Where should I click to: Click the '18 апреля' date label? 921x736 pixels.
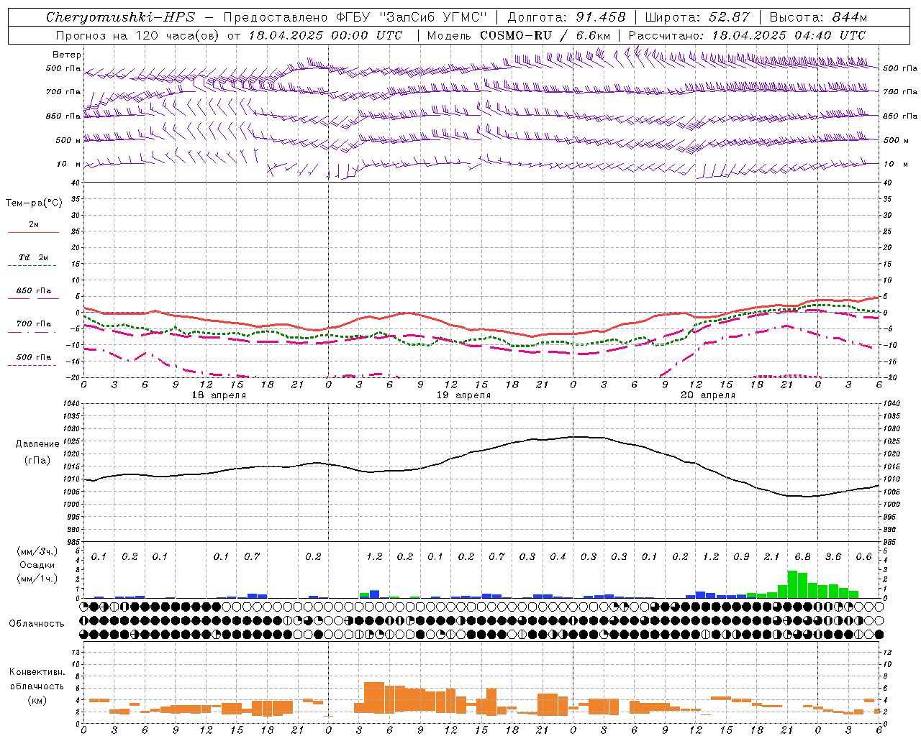219,395
